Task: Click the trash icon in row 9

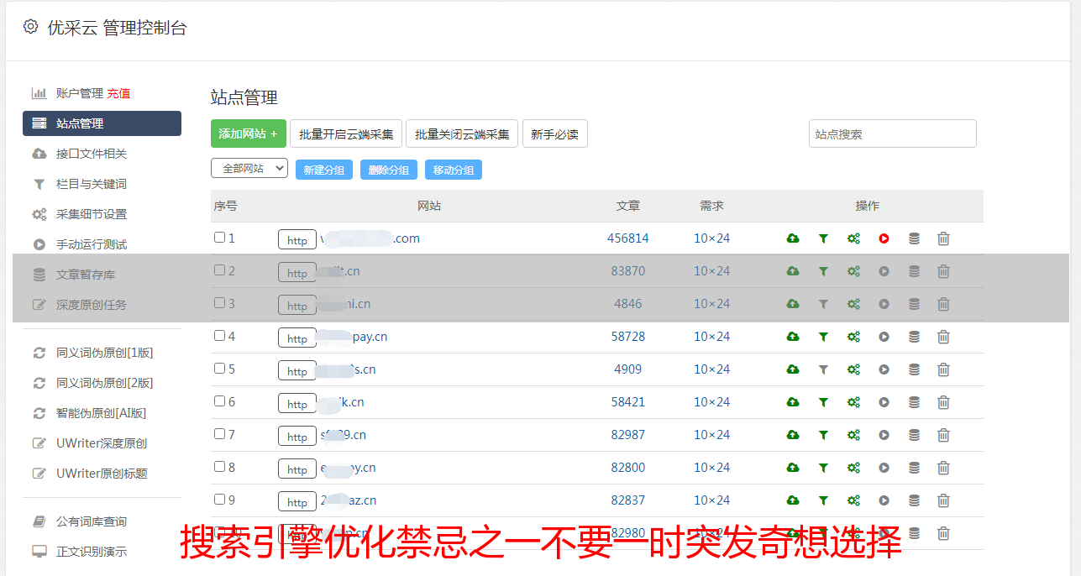Action: [943, 500]
